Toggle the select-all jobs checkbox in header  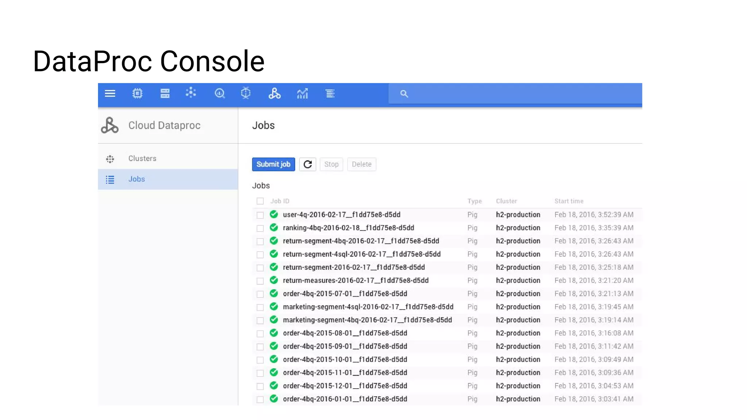[x=260, y=201]
